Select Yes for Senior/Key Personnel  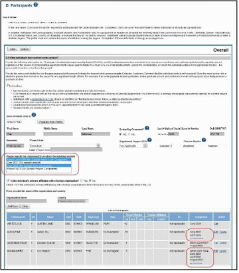(120, 134)
